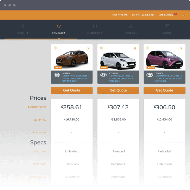
Task: Open the Search step magnifier icon
Action: point(22,26)
